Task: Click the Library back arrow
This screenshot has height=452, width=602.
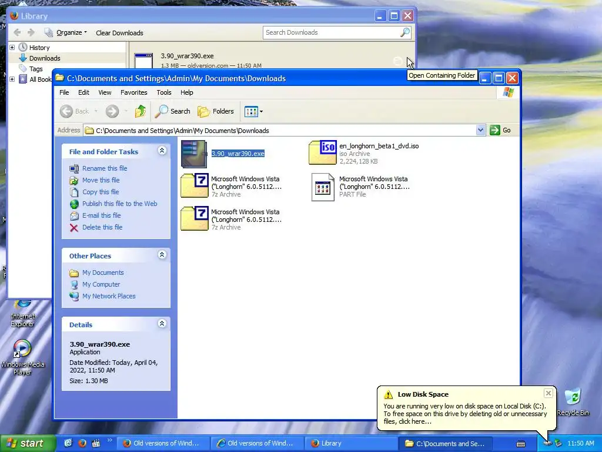Action: (17, 33)
